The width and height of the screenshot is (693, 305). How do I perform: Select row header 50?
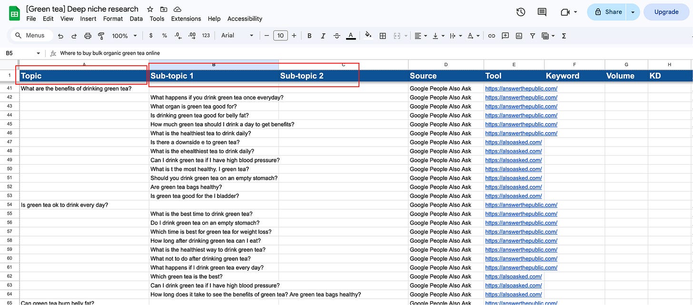10,169
